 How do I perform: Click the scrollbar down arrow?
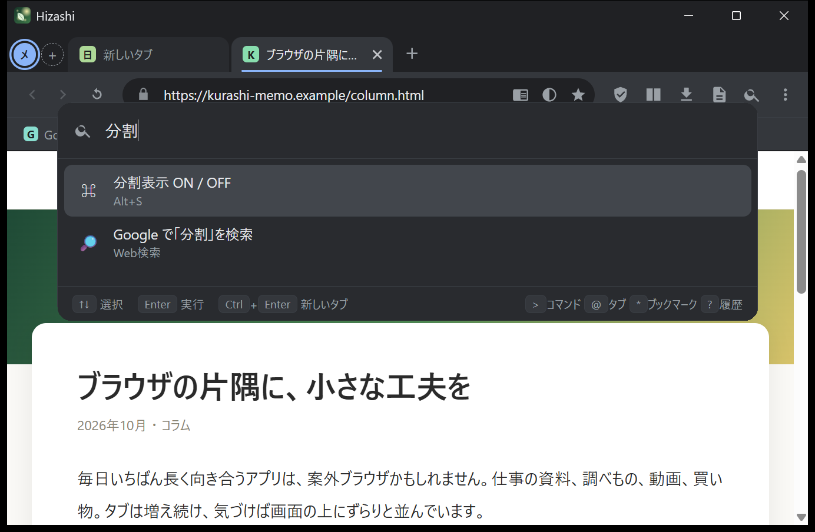tap(801, 517)
